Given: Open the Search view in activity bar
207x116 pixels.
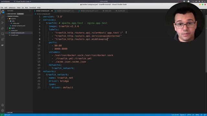Looking at the screenshot, I should pyautogui.click(x=3, y=17).
